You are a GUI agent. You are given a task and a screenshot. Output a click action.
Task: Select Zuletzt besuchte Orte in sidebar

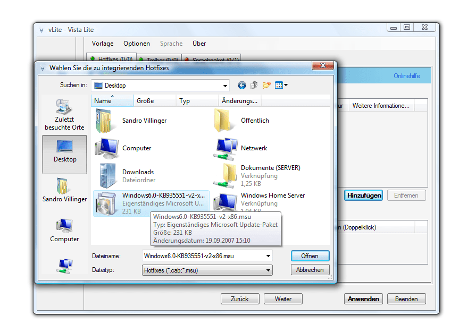tap(64, 115)
